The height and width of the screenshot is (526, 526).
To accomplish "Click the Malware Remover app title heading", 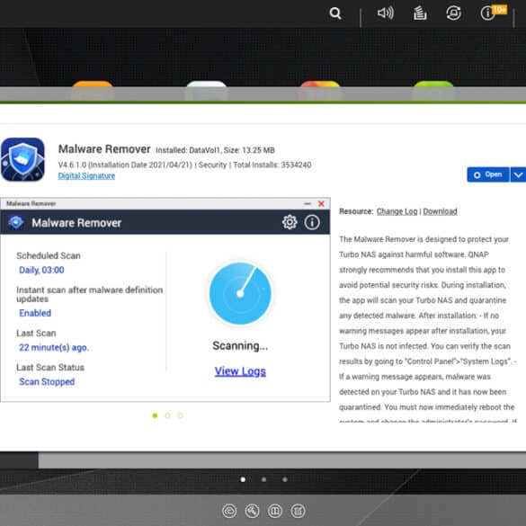I will pos(104,149).
